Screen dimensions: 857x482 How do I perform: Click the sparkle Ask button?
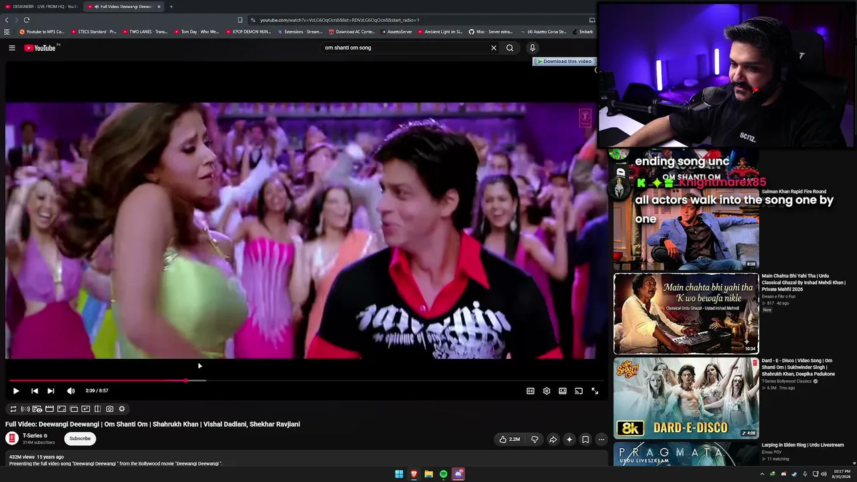(x=569, y=439)
